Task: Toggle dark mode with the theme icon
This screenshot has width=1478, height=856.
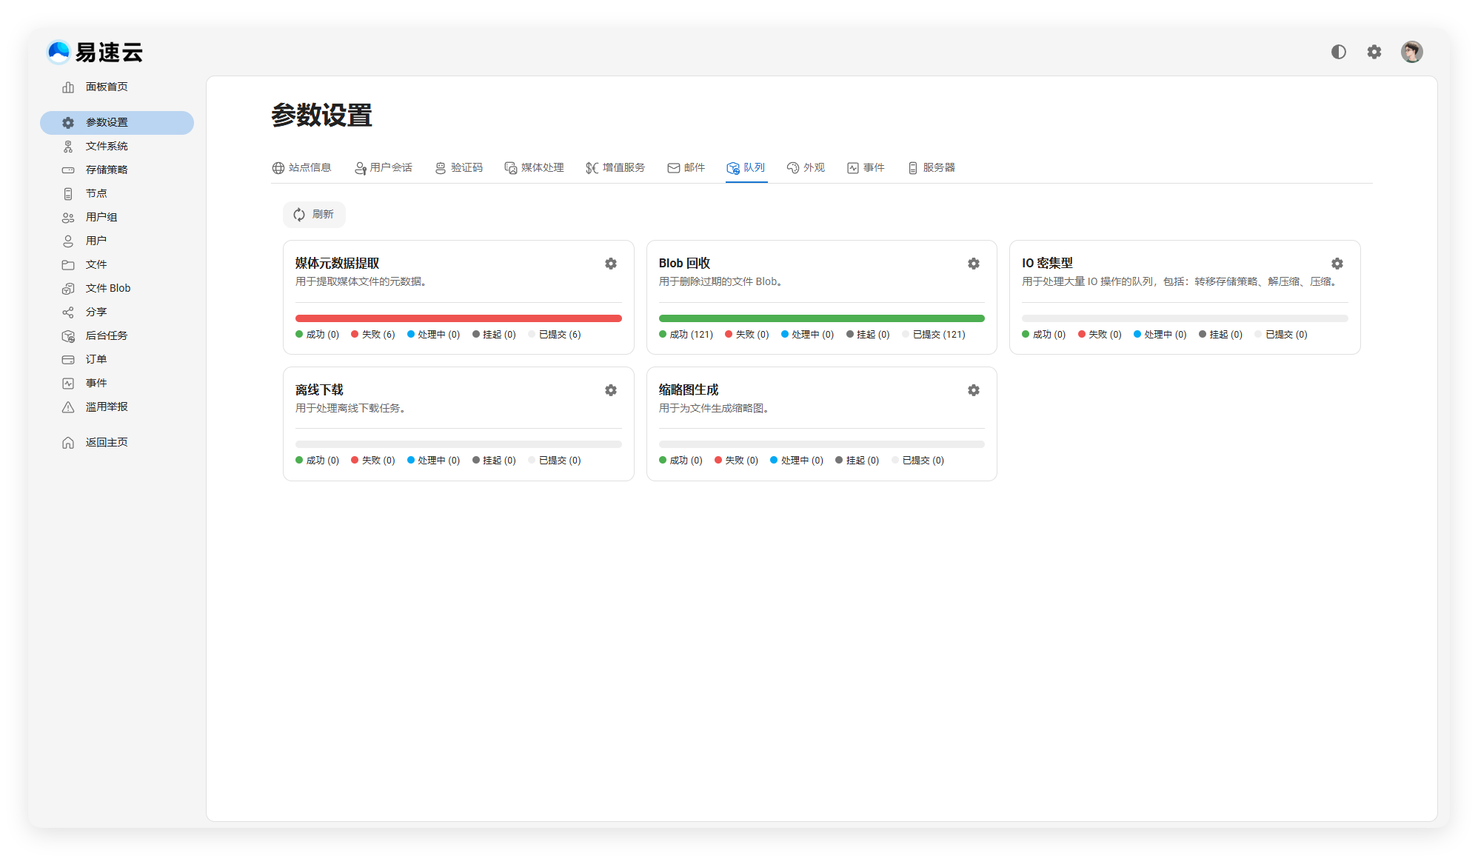Action: click(1338, 52)
